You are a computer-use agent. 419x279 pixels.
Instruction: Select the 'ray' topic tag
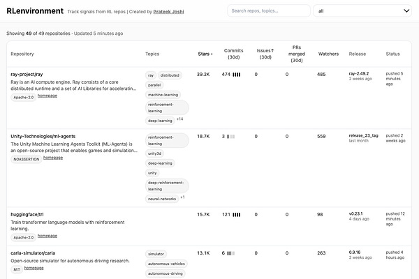click(151, 75)
